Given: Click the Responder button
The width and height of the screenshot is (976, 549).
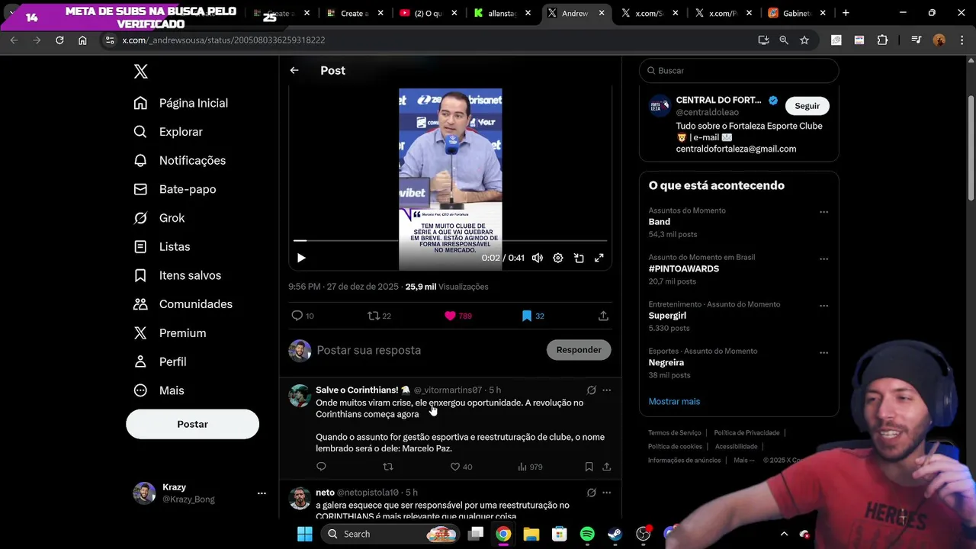Looking at the screenshot, I should [x=579, y=350].
